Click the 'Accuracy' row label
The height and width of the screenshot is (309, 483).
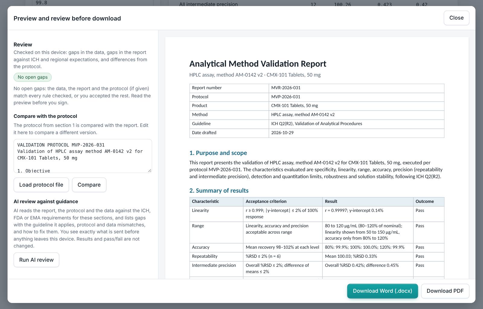point(201,247)
